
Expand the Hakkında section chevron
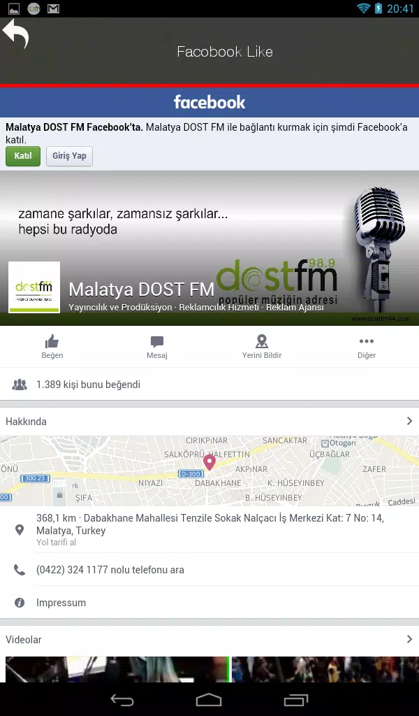tap(409, 421)
